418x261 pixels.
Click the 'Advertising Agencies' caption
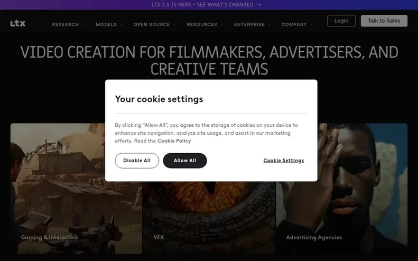314,237
